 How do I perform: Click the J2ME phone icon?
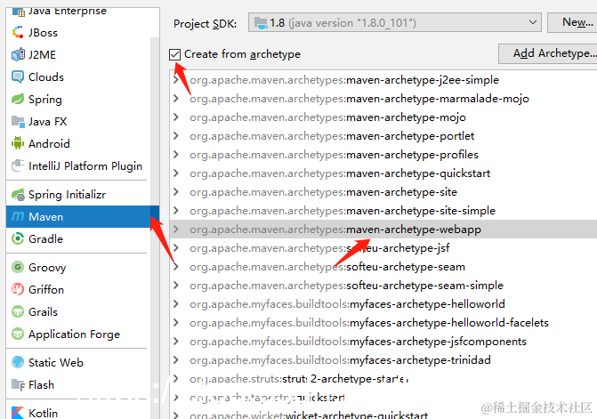tap(18, 55)
